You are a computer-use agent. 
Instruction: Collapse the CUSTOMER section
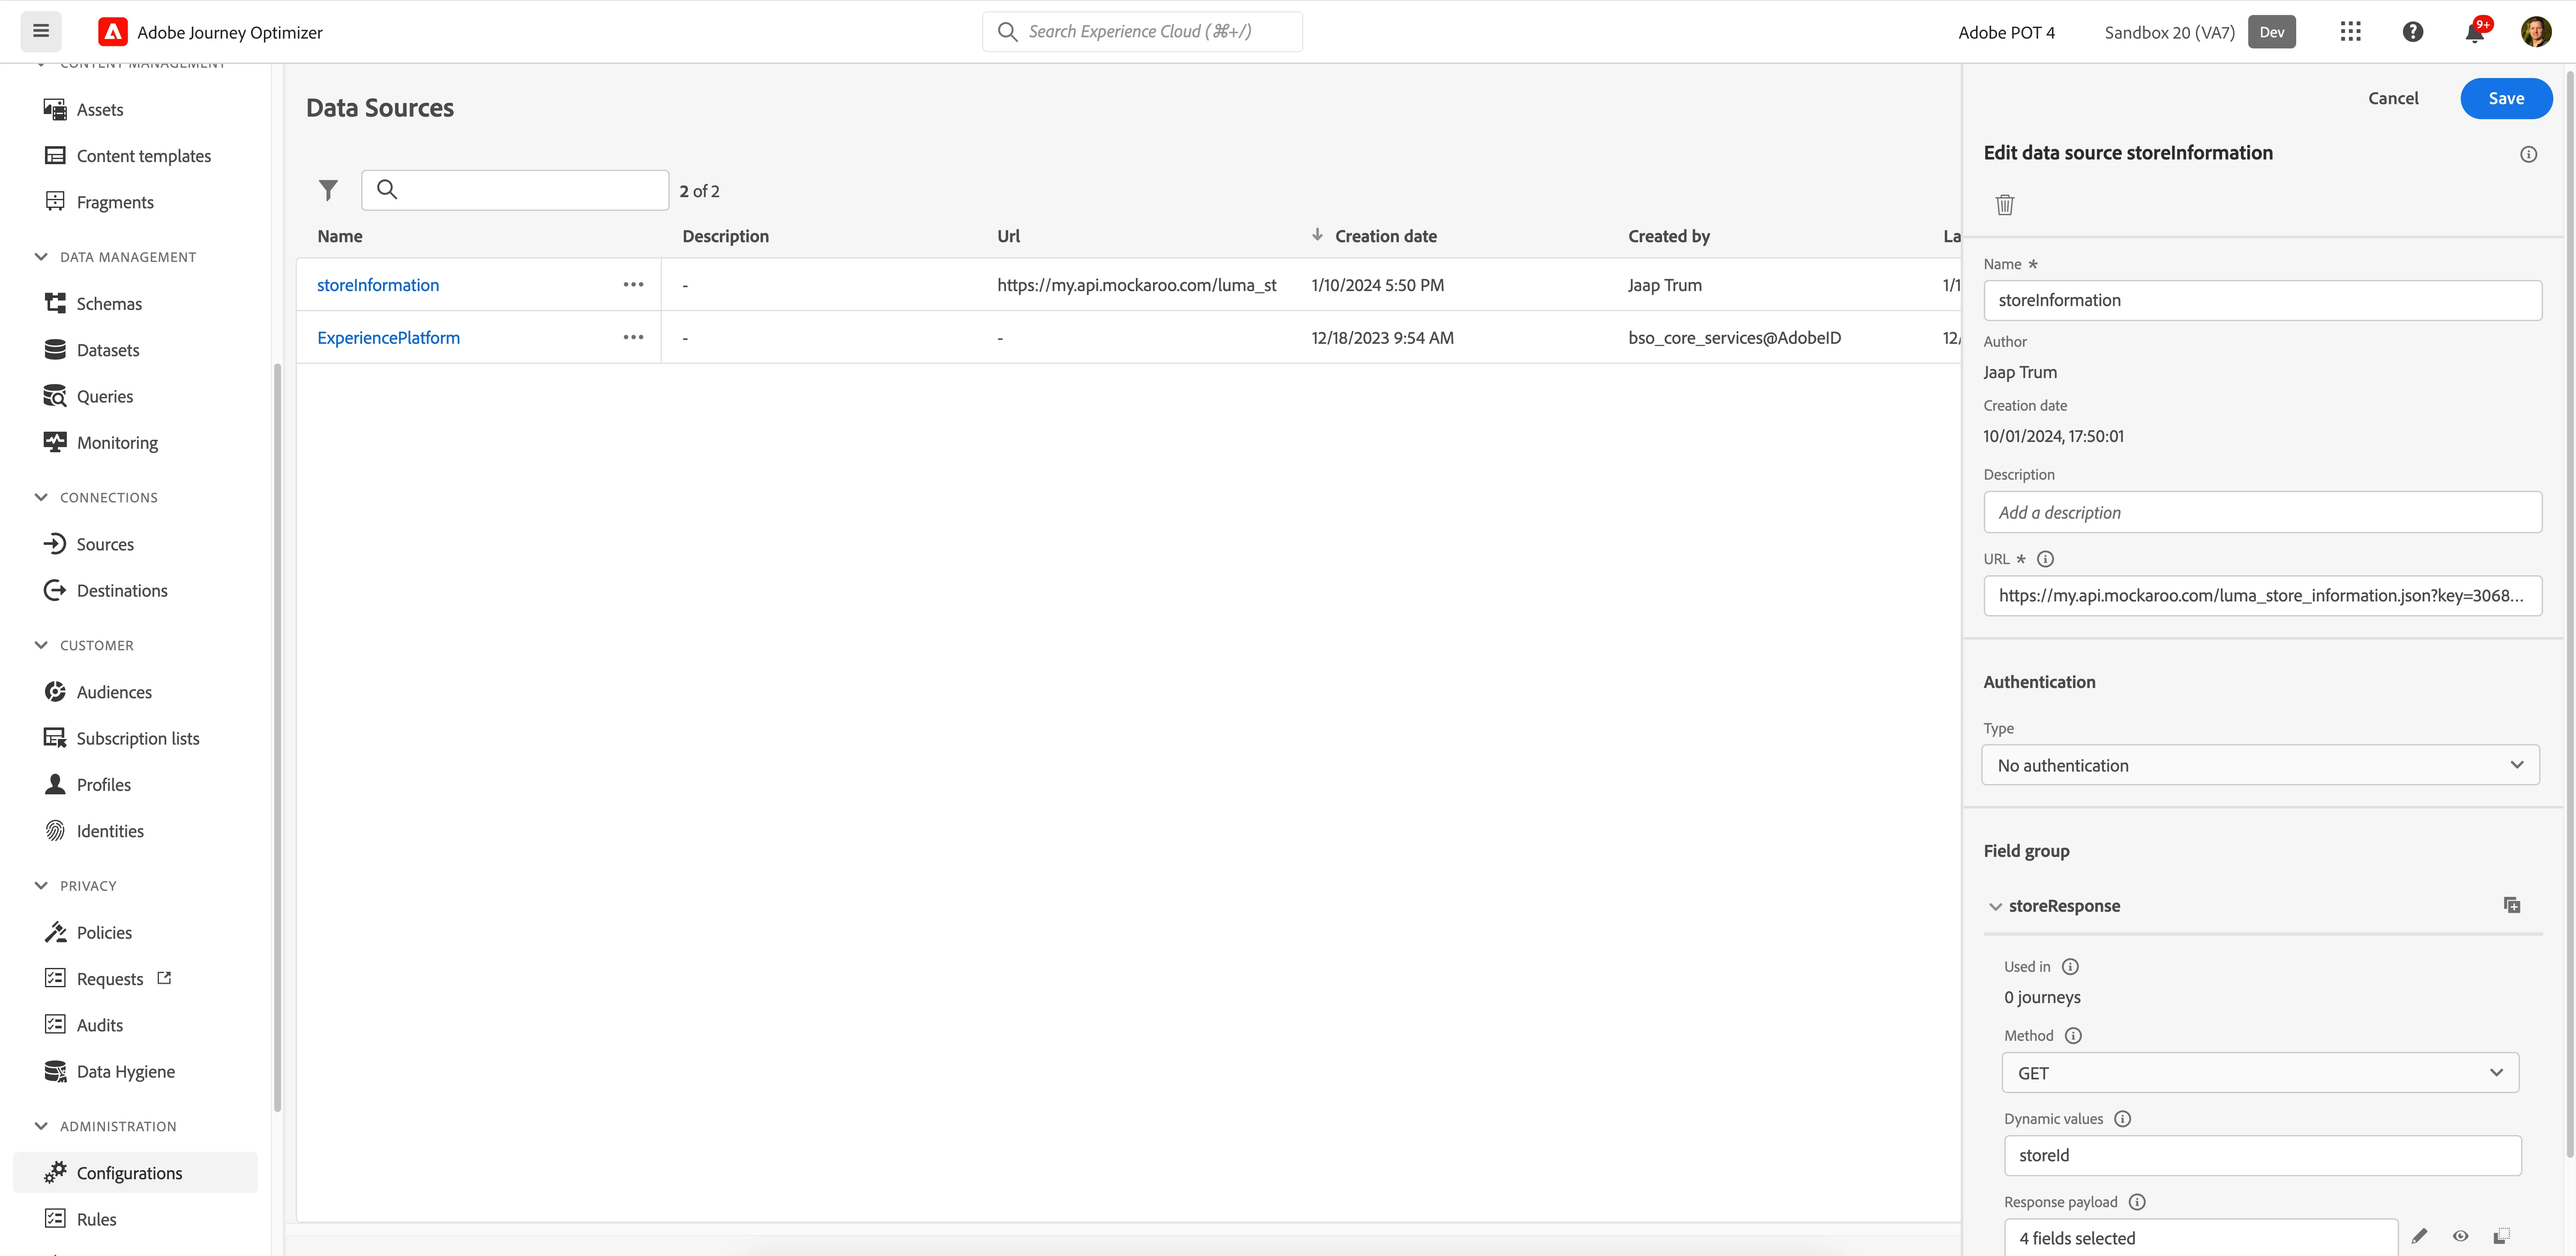point(41,646)
